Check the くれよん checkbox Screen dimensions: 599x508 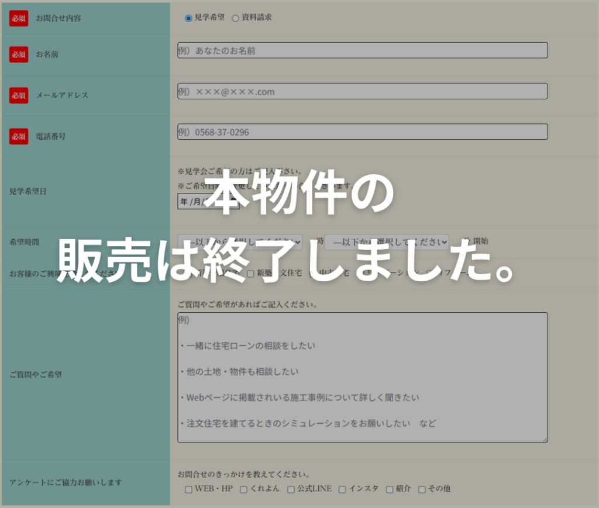(243, 489)
